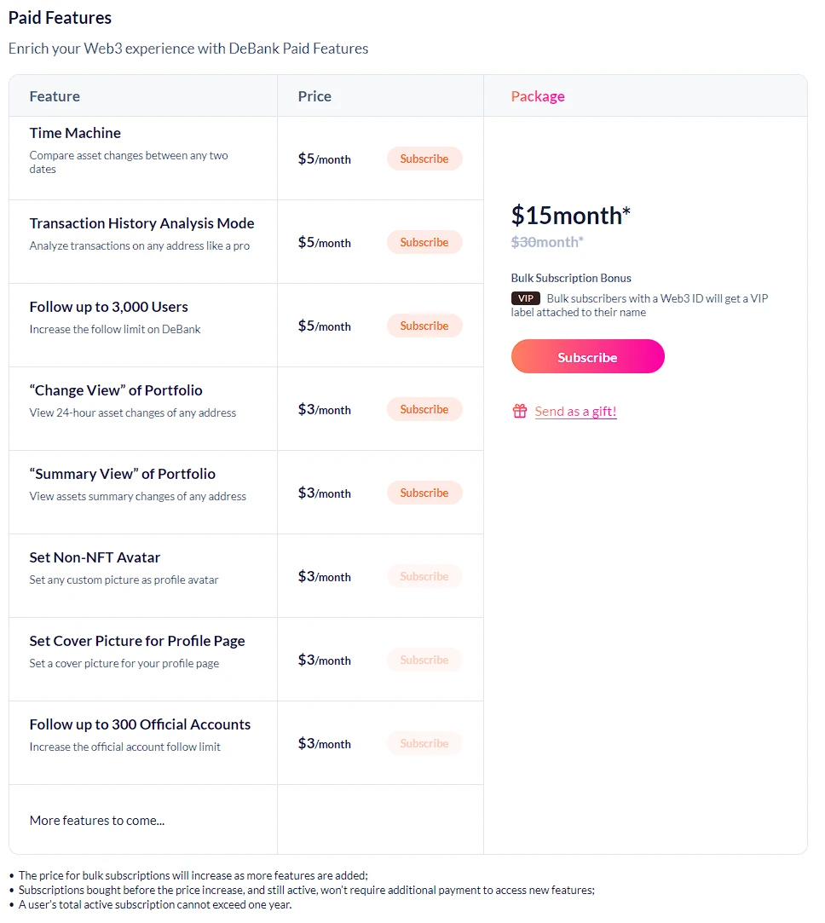Select the Feature column header

[x=55, y=96]
